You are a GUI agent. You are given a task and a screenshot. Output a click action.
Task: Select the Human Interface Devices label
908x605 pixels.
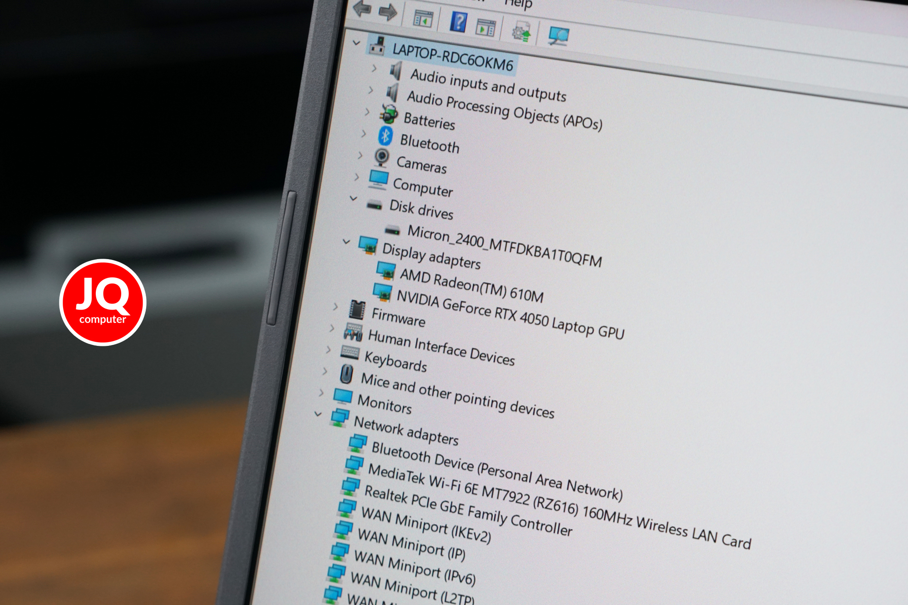[x=441, y=348]
